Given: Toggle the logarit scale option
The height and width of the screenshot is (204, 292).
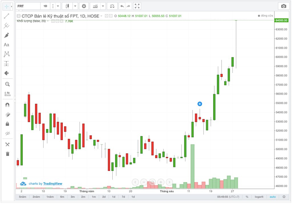Looking at the screenshot, I should coord(259,197).
